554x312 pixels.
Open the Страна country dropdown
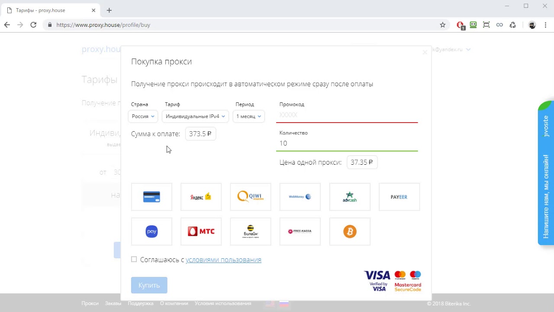(x=143, y=116)
